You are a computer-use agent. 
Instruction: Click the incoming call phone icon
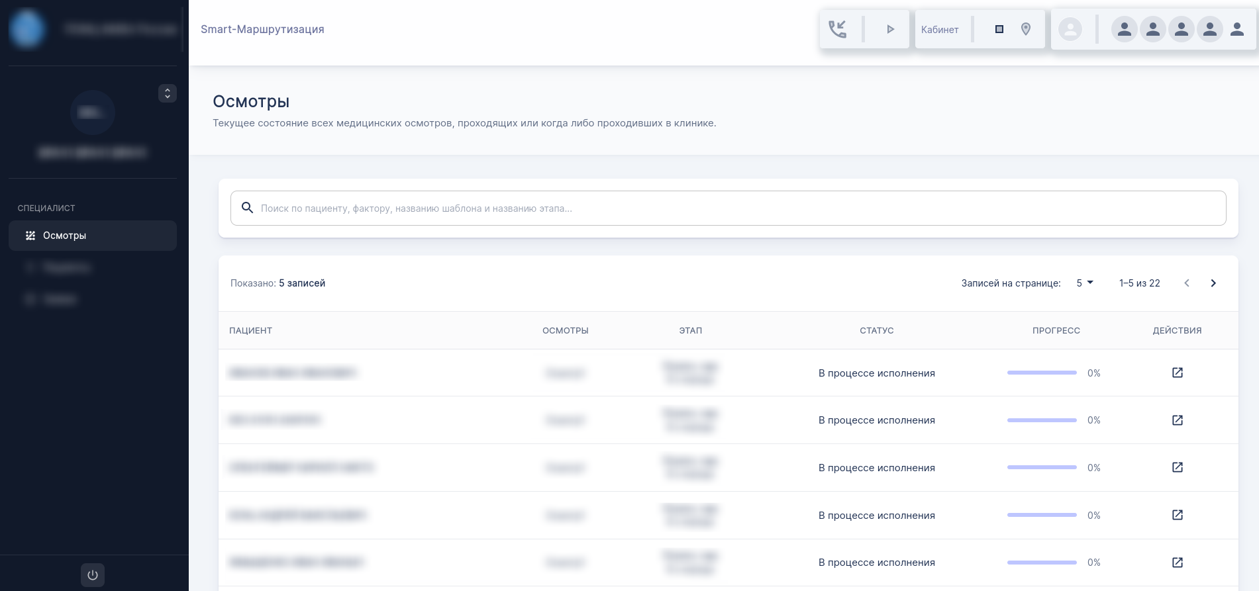[837, 29]
